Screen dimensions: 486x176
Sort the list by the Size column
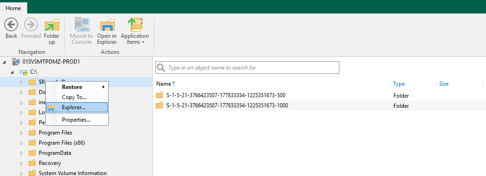click(444, 84)
